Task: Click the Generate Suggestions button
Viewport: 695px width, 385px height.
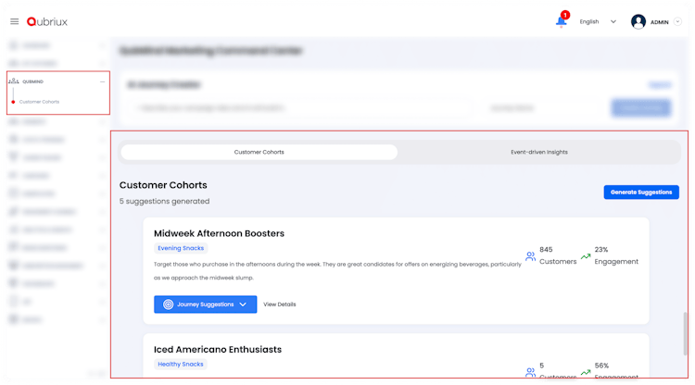Action: pos(641,192)
